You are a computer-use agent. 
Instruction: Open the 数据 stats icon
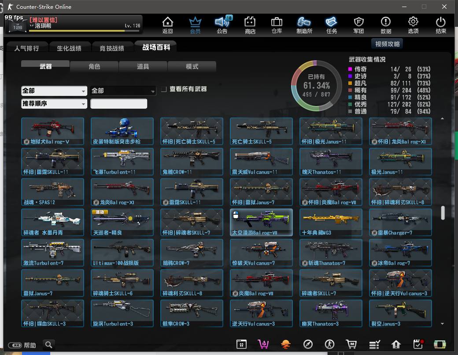(x=386, y=25)
